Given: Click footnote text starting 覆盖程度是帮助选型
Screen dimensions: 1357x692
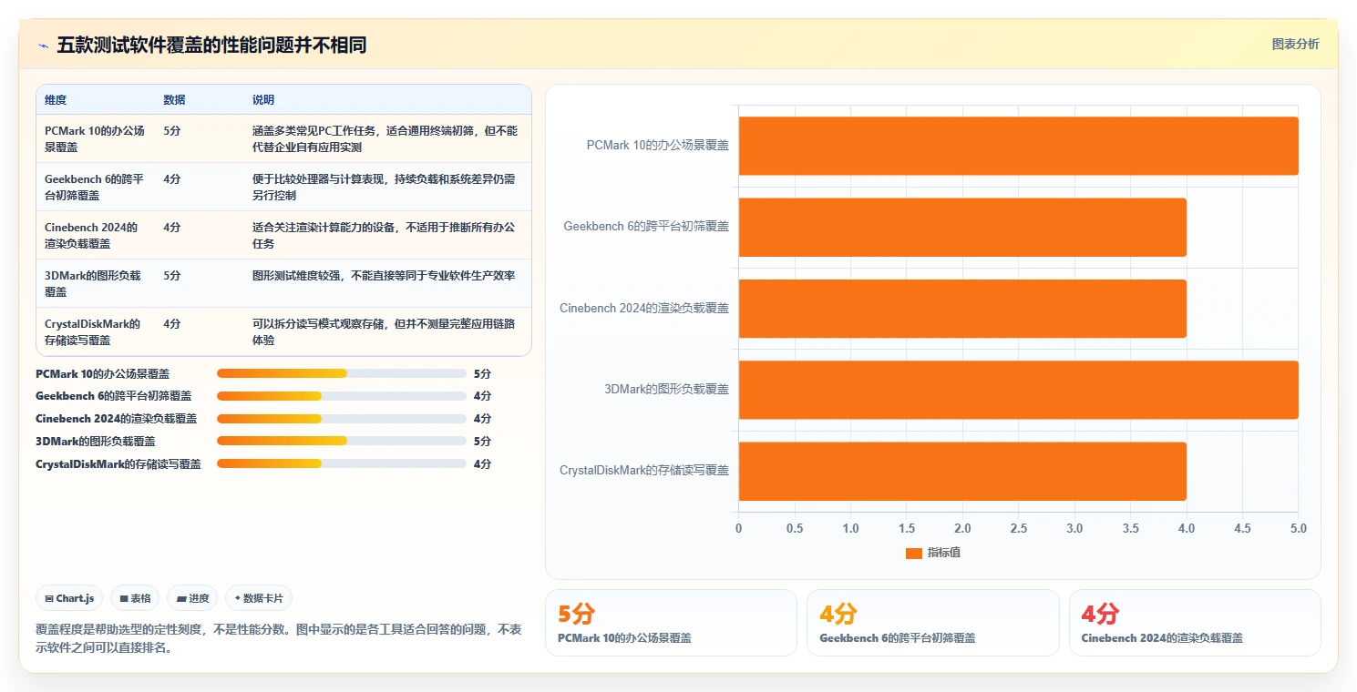Looking at the screenshot, I should 279,639.
